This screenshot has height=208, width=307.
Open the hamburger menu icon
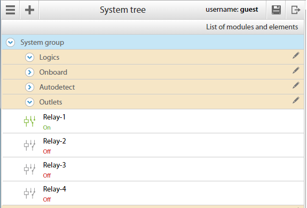pyautogui.click(x=10, y=10)
